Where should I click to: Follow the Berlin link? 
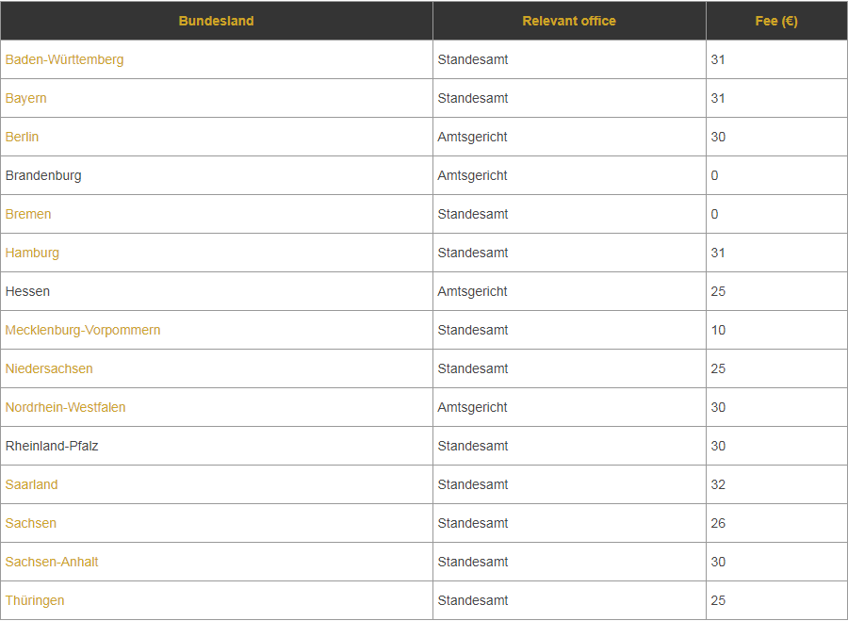coord(22,137)
